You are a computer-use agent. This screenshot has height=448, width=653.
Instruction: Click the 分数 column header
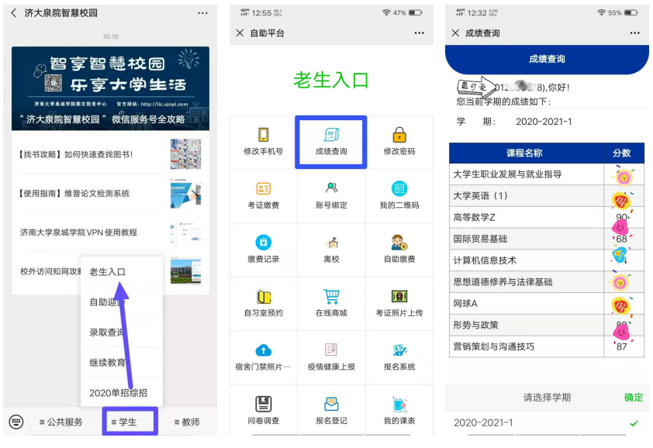click(624, 153)
